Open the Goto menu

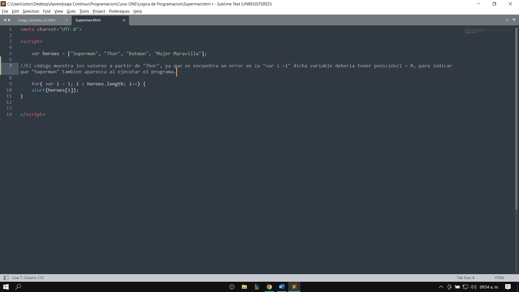[x=71, y=11]
